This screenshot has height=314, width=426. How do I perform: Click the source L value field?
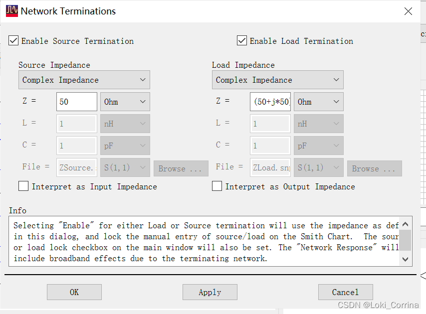[77, 124]
